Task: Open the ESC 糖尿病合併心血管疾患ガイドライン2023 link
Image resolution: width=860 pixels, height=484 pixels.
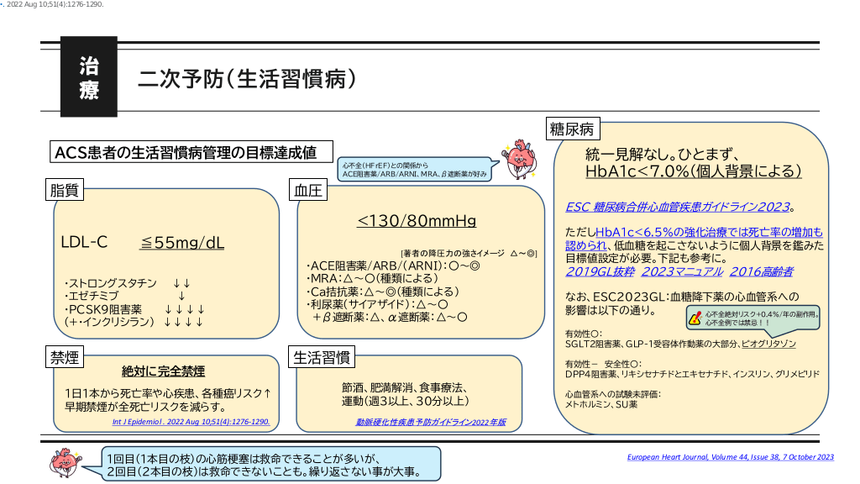Action: pyautogui.click(x=677, y=206)
